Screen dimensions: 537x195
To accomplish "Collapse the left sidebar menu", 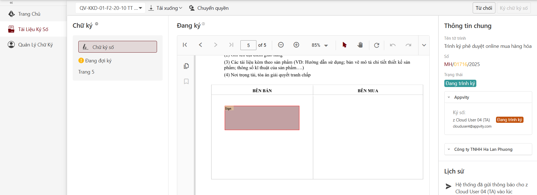I will (x=11, y=3).
